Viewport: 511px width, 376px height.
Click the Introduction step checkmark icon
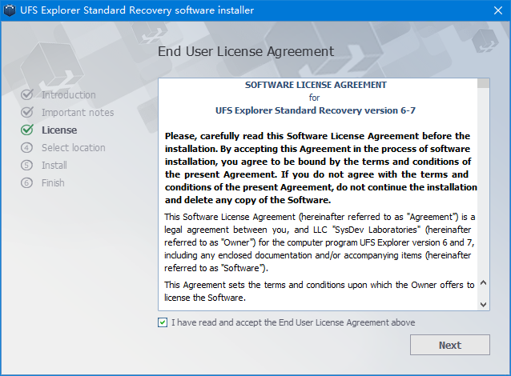(x=27, y=94)
